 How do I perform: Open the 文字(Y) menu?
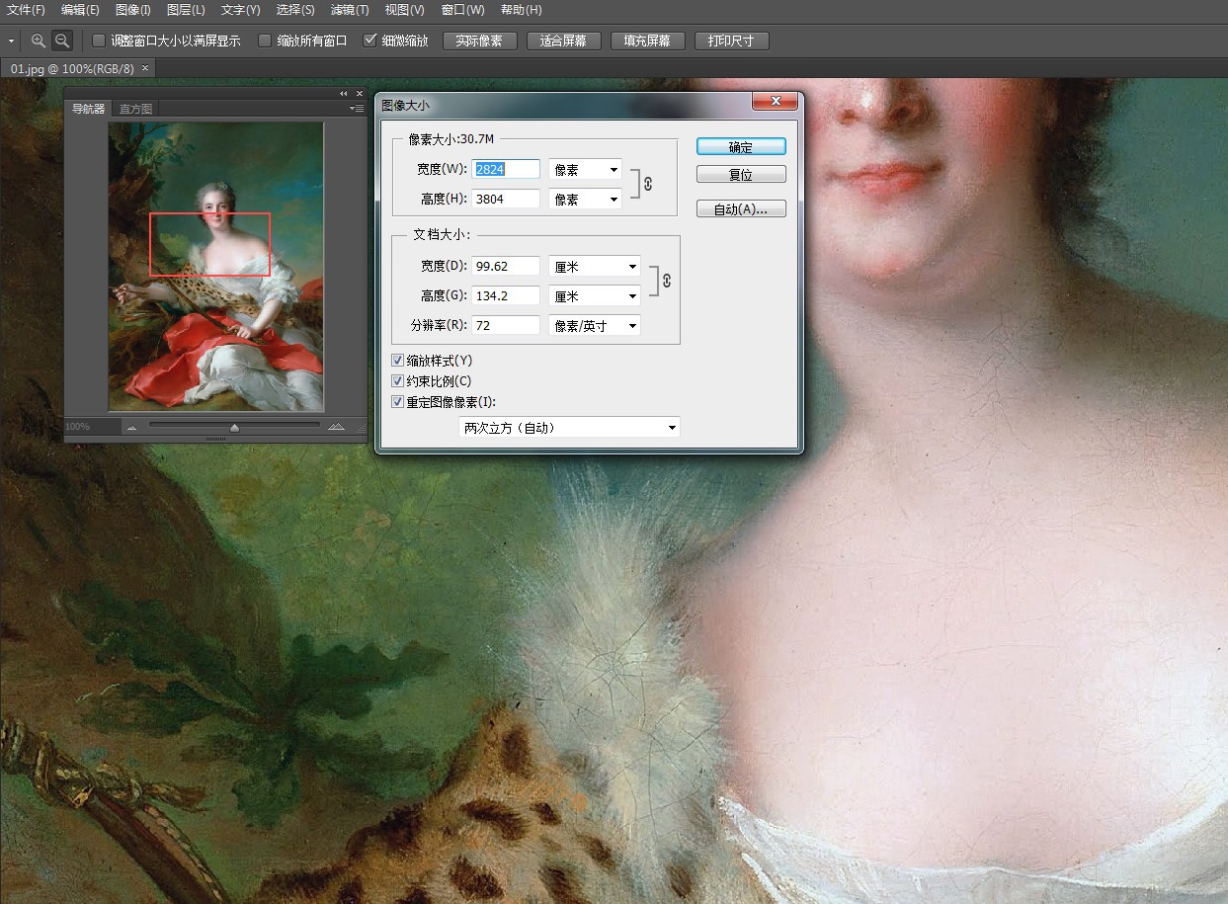coord(240,10)
